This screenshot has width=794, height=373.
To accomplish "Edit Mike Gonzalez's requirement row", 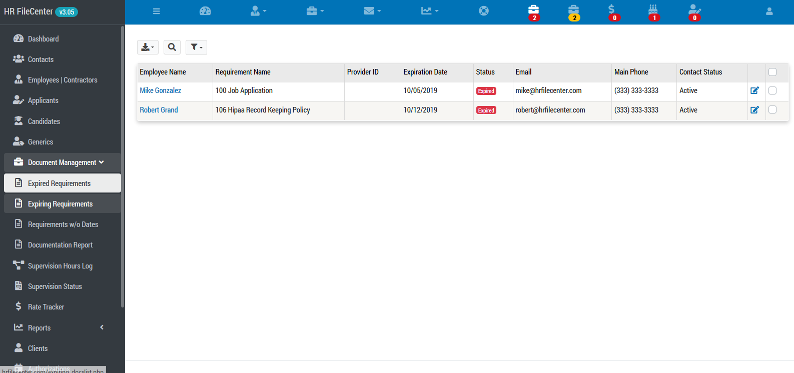I will [754, 90].
